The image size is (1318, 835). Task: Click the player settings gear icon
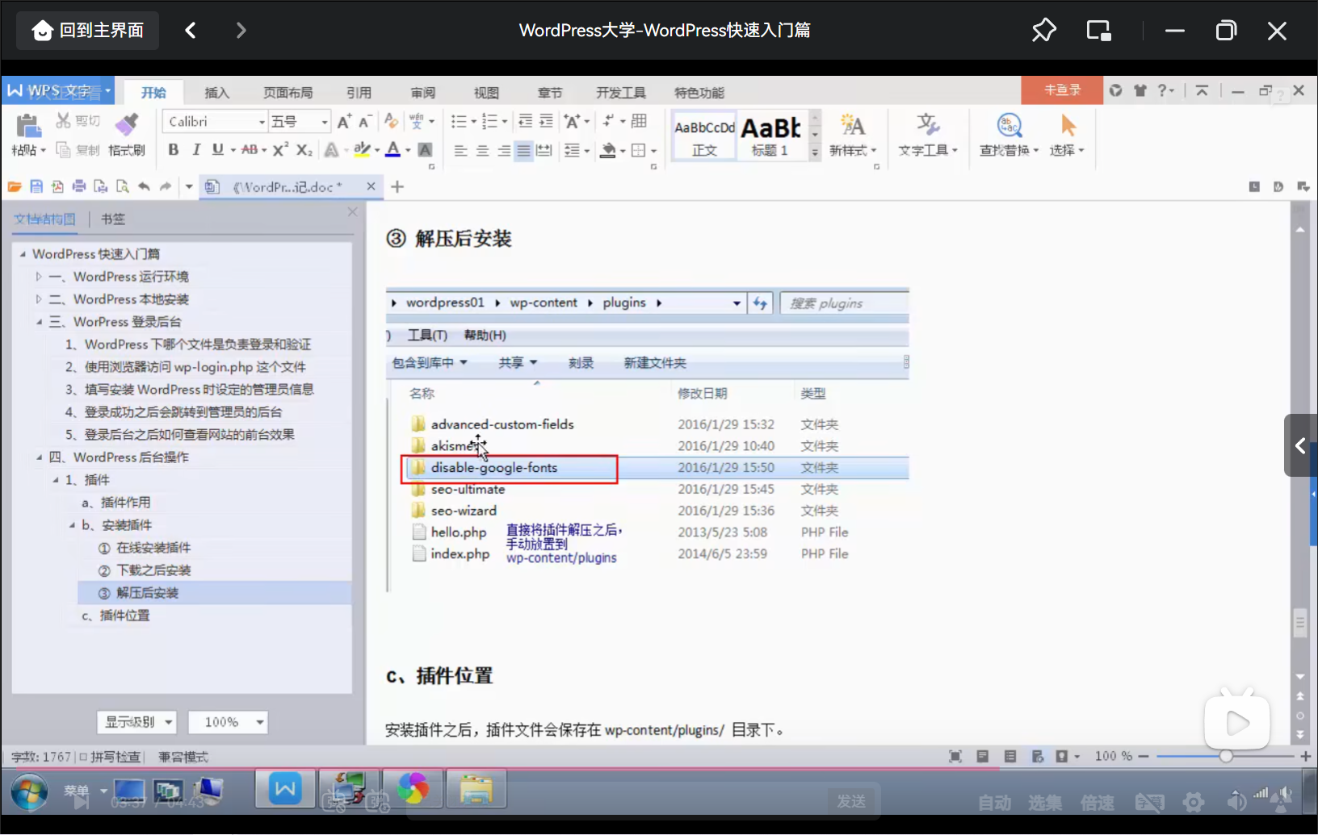pyautogui.click(x=1194, y=802)
